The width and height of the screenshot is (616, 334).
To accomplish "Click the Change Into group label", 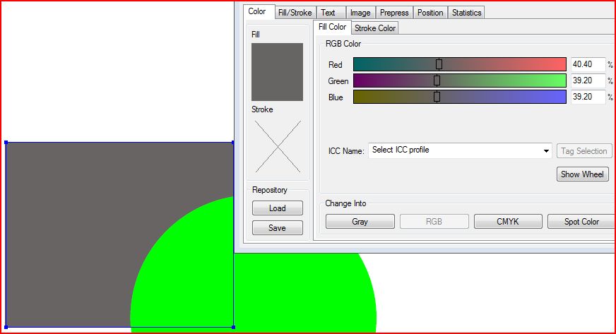I will click(x=345, y=203).
